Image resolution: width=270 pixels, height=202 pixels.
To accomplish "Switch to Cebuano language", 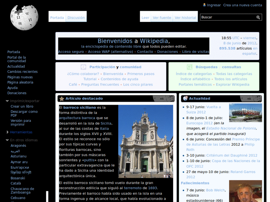I will click(x=18, y=198).
